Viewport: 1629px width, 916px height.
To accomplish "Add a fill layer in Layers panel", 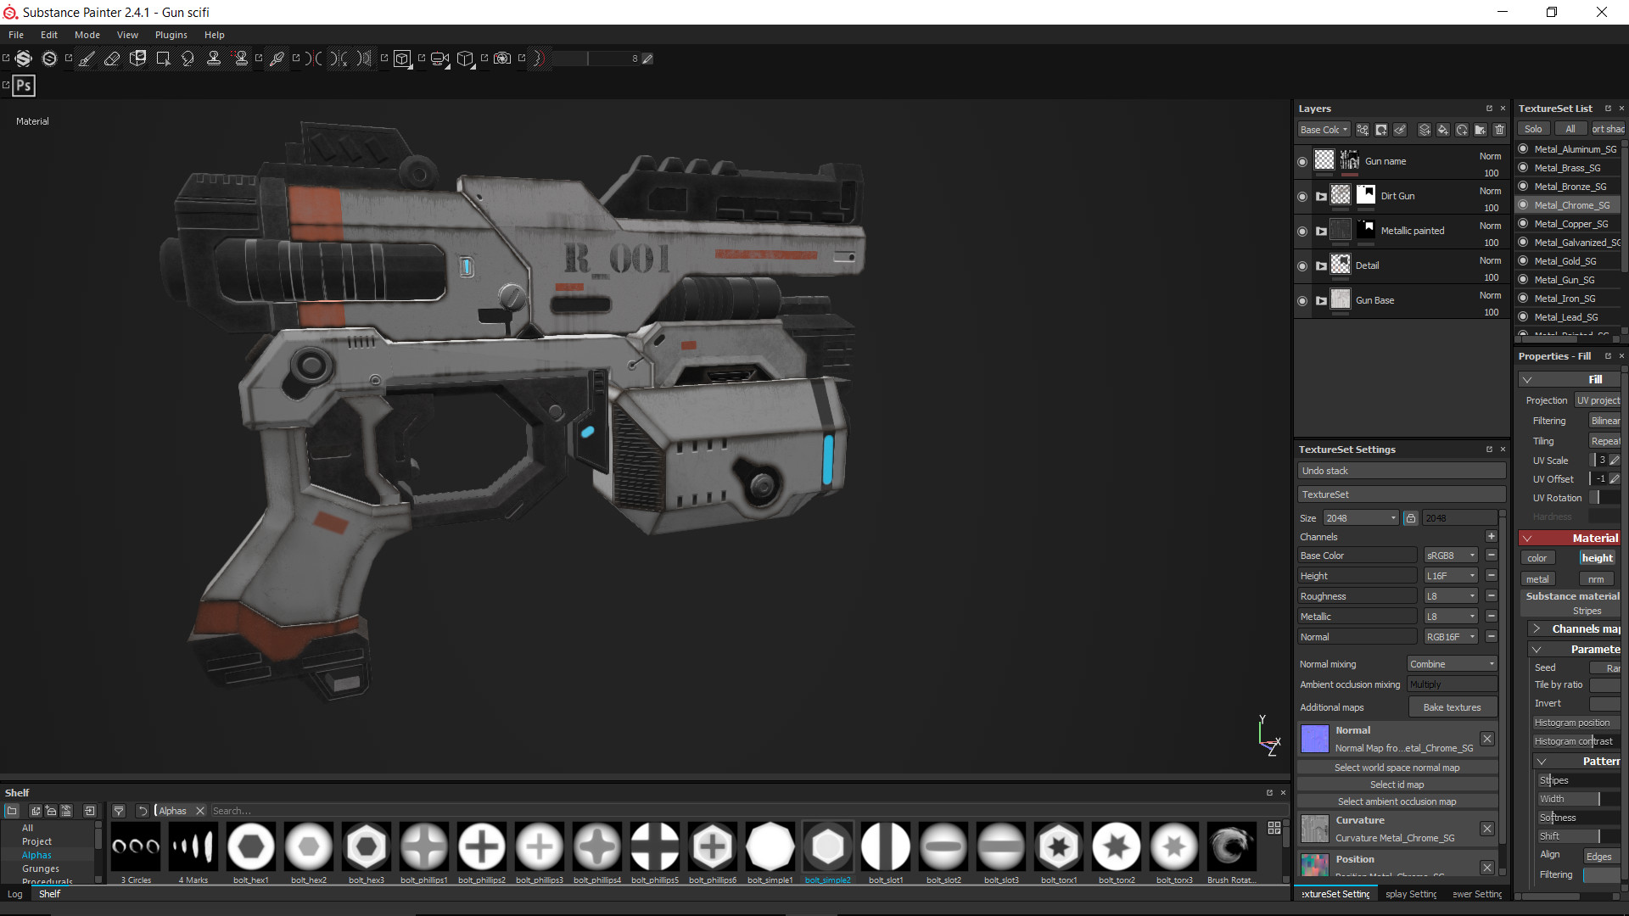I will [1442, 129].
